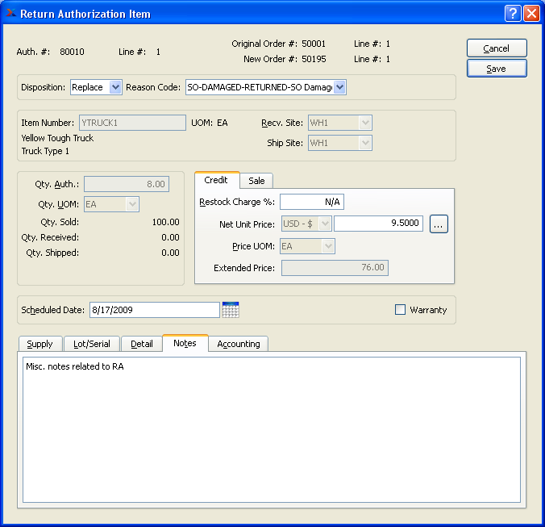Open the Reason Code dropdown
Image resolution: width=545 pixels, height=527 pixels.
339,87
